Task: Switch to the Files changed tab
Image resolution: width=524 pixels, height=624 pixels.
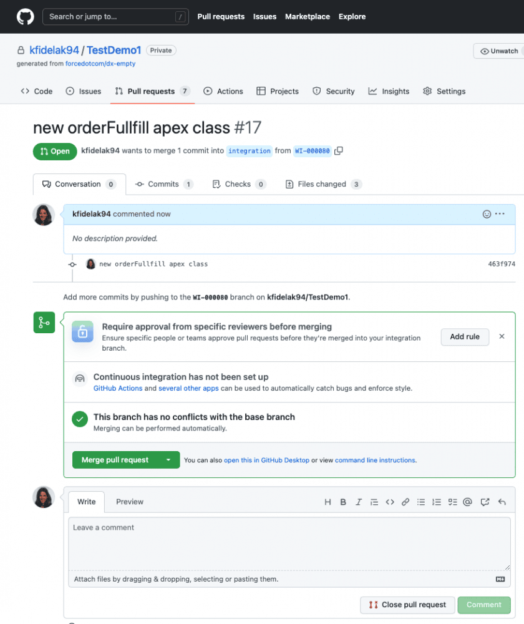Action: click(x=324, y=184)
